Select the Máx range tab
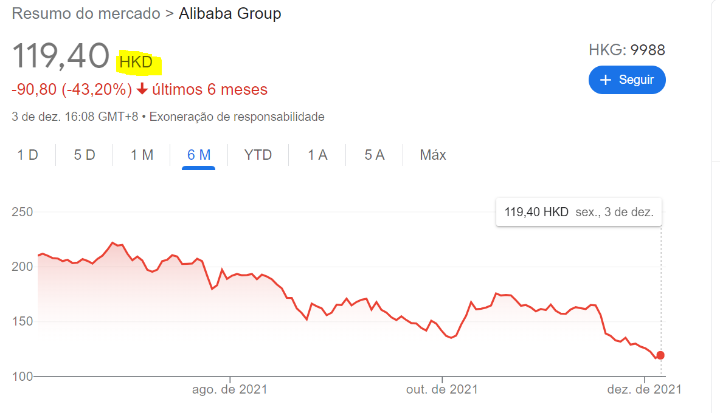This screenshot has height=413, width=720. 433,155
